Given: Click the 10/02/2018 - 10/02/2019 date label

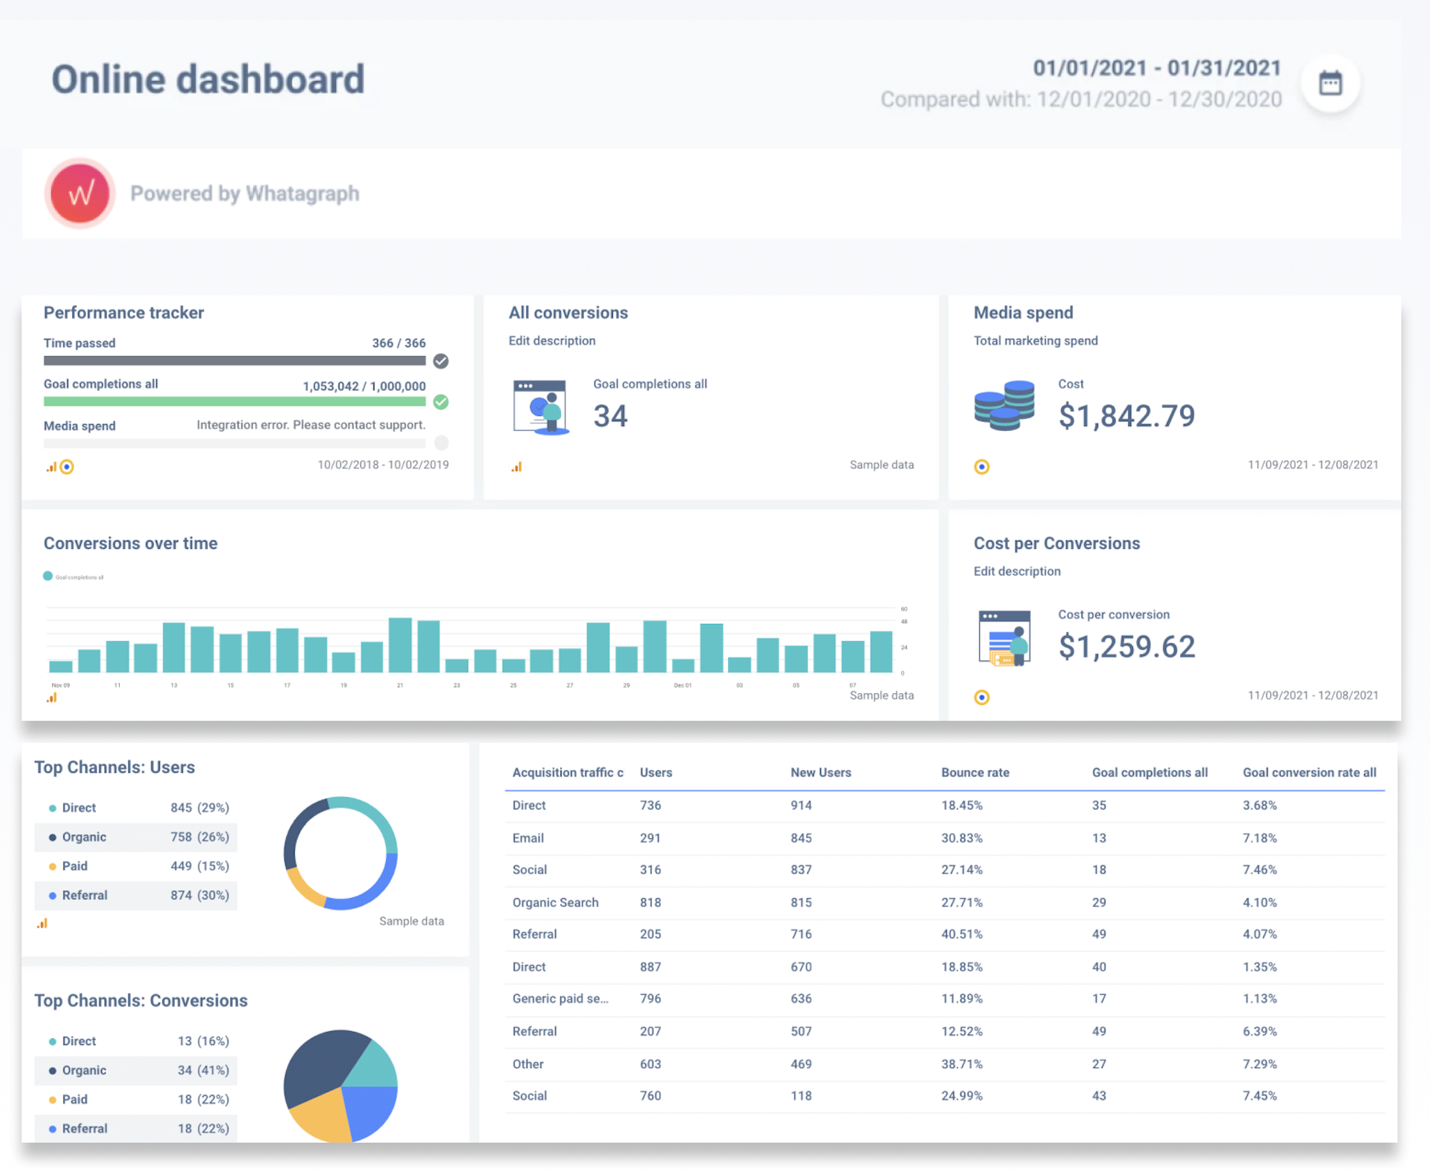Looking at the screenshot, I should [383, 465].
